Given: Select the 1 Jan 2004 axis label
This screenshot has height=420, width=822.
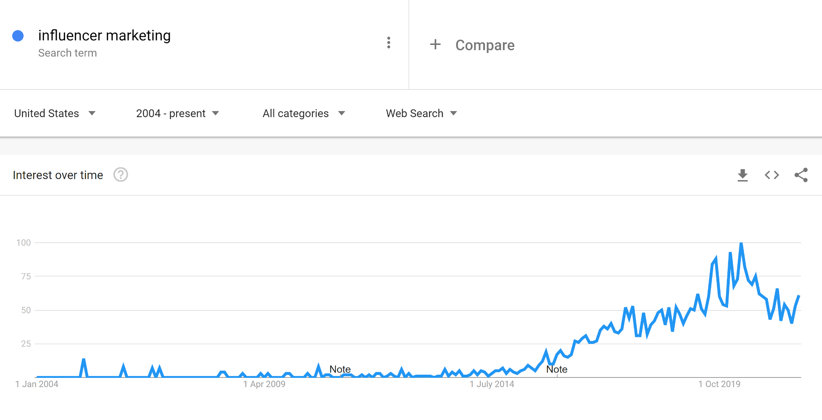Looking at the screenshot, I should pos(37,384).
